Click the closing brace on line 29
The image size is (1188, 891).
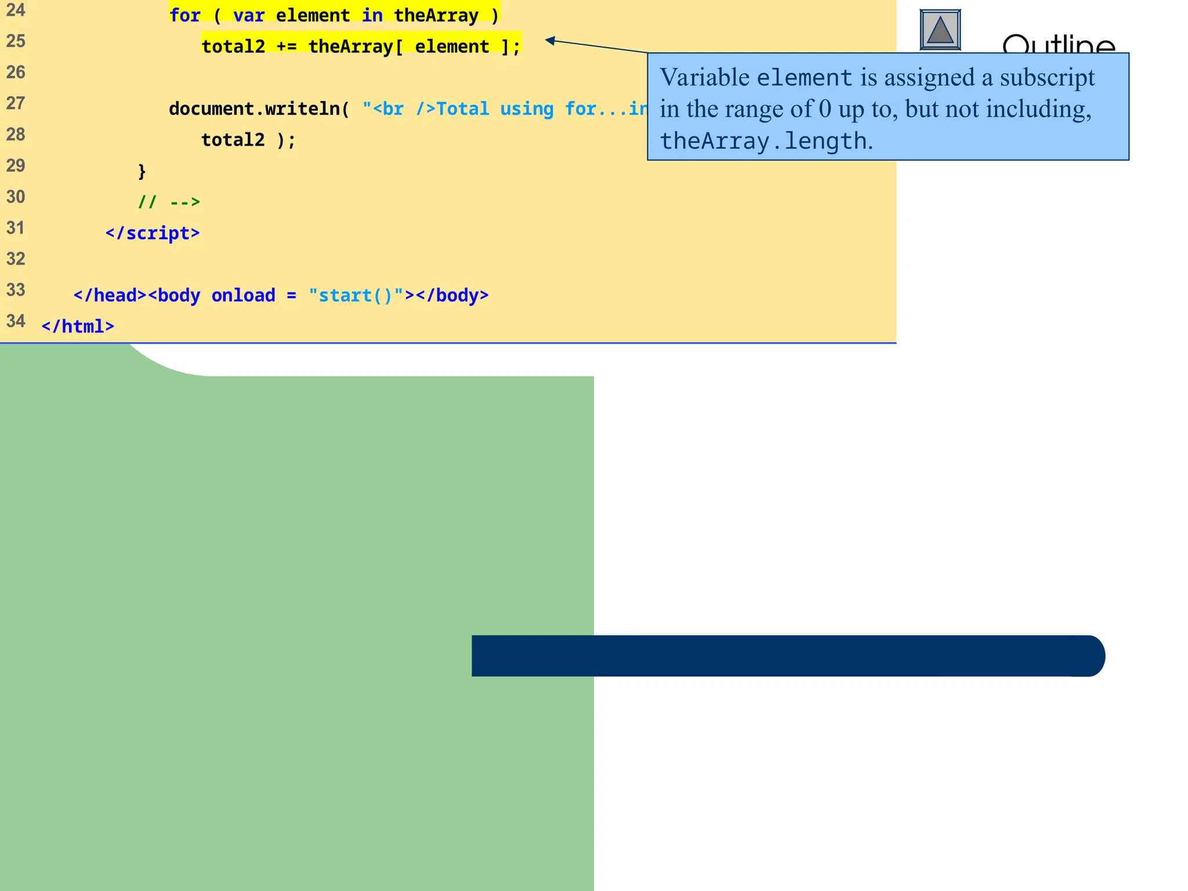pyautogui.click(x=142, y=171)
